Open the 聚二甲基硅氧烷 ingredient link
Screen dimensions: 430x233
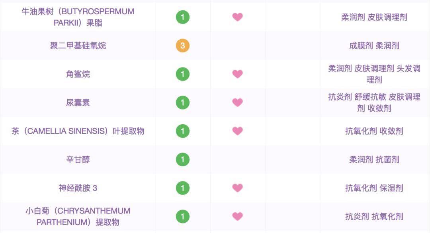point(78,46)
